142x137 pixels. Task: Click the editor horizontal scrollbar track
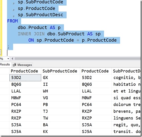click(x=77, y=59)
